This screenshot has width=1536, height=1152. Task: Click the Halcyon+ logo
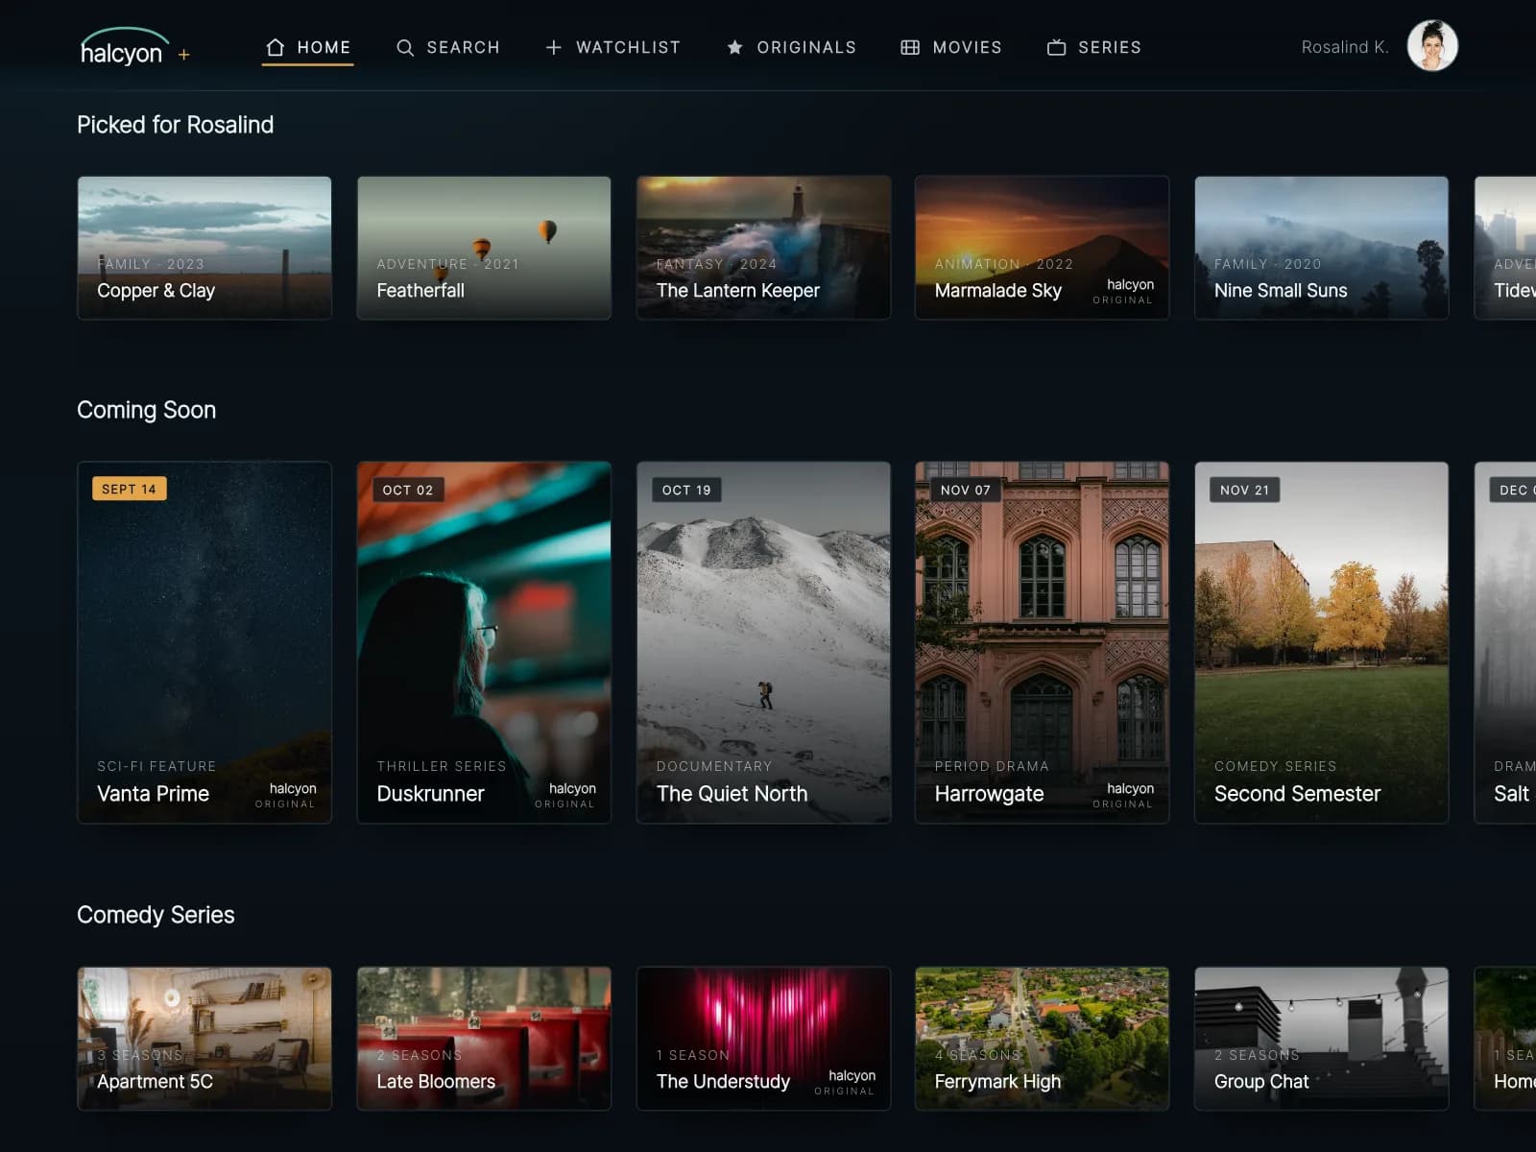pyautogui.click(x=135, y=47)
